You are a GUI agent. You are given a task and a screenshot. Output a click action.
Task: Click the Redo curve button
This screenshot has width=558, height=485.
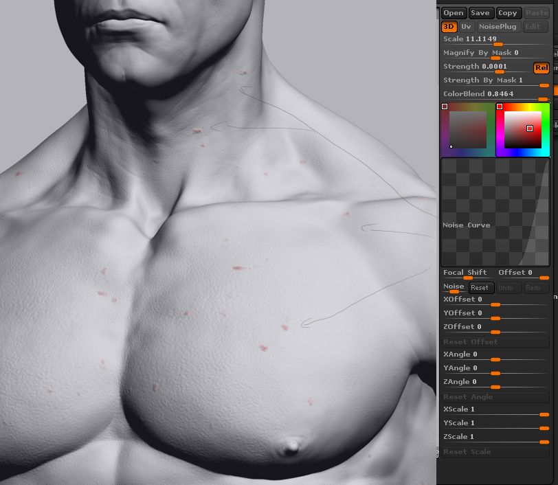536,288
